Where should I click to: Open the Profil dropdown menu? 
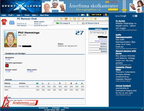(11, 15)
